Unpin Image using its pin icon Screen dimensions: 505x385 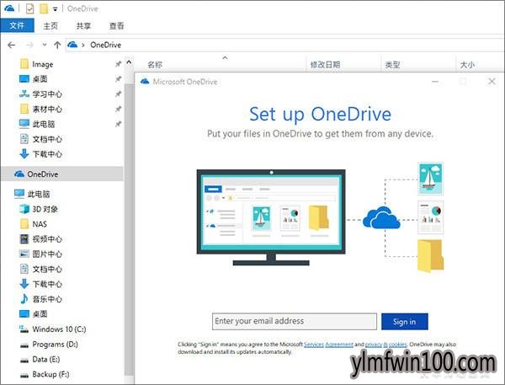click(x=118, y=64)
